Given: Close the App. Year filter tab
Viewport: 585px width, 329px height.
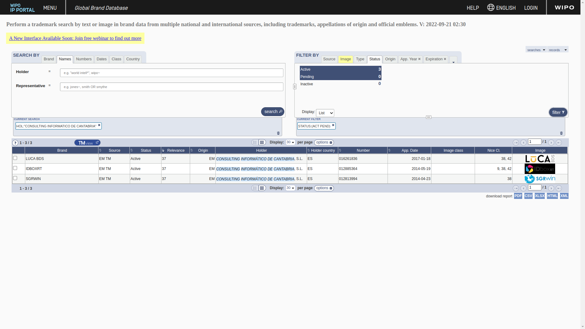Looking at the screenshot, I should coord(420,59).
